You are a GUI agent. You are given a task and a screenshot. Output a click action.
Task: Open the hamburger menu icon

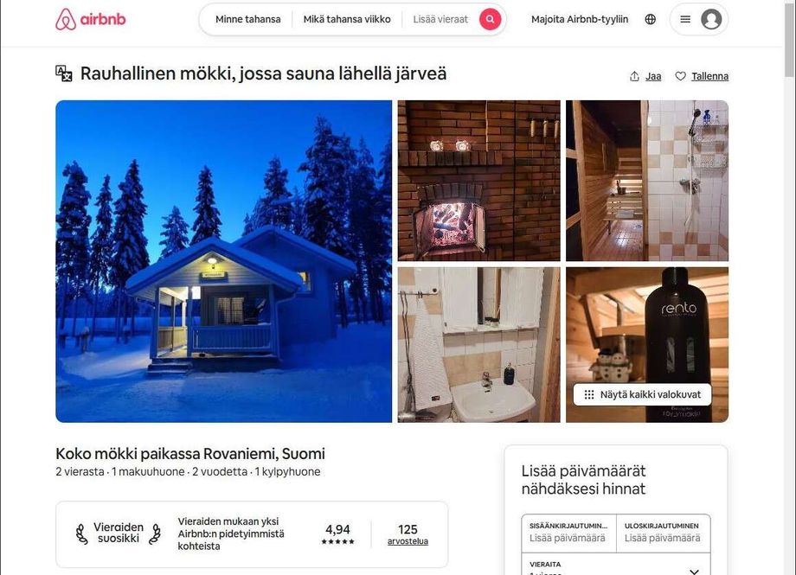coord(685,19)
